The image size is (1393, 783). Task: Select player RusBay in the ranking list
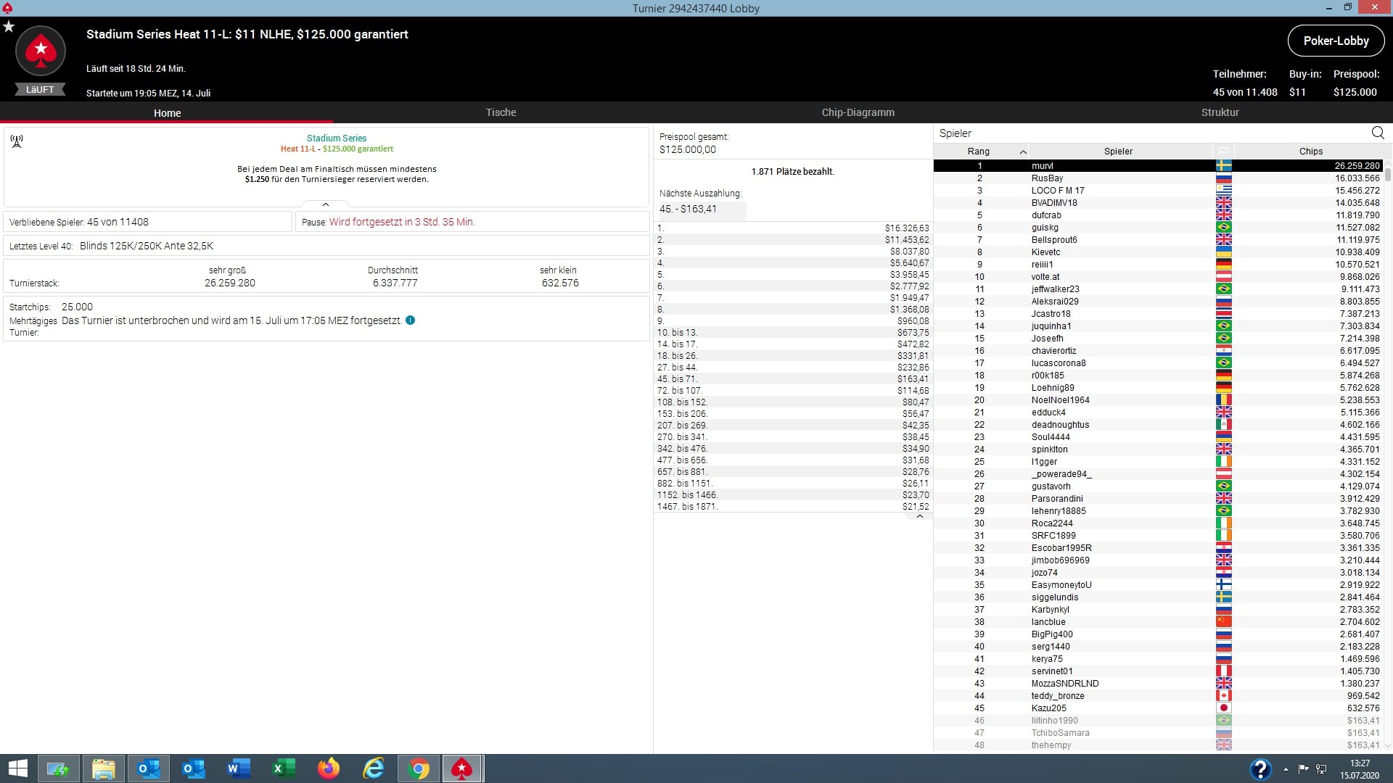(1047, 178)
